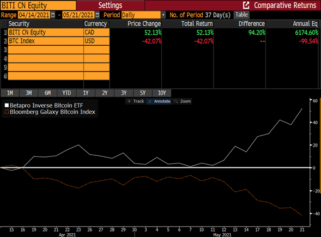Select the 1M range button
Viewport: 321px width, 237px height.
coord(10,93)
